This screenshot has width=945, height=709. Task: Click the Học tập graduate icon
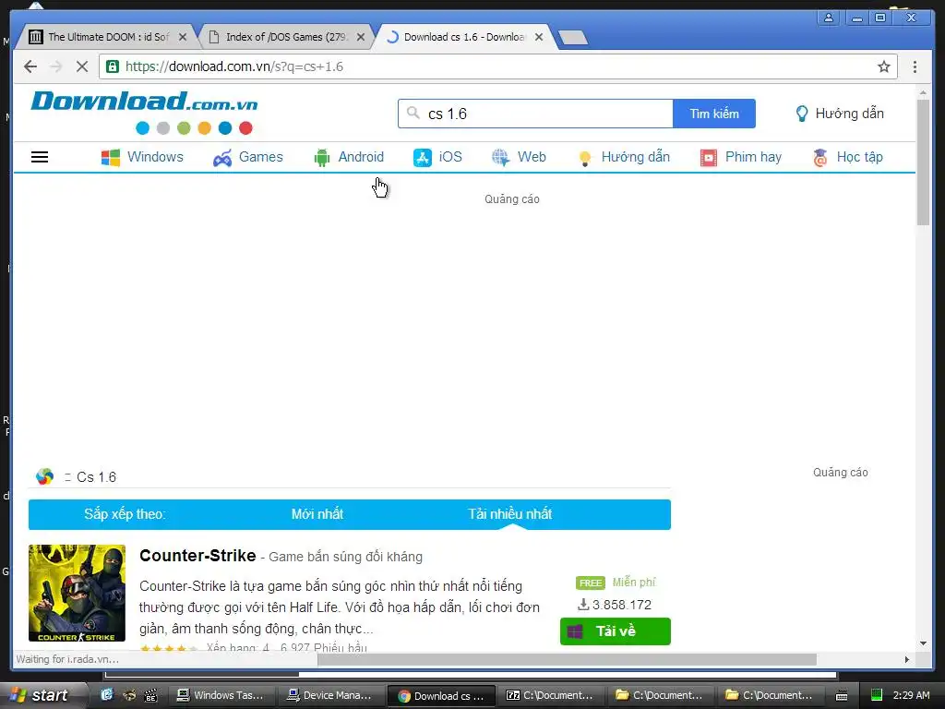819,157
